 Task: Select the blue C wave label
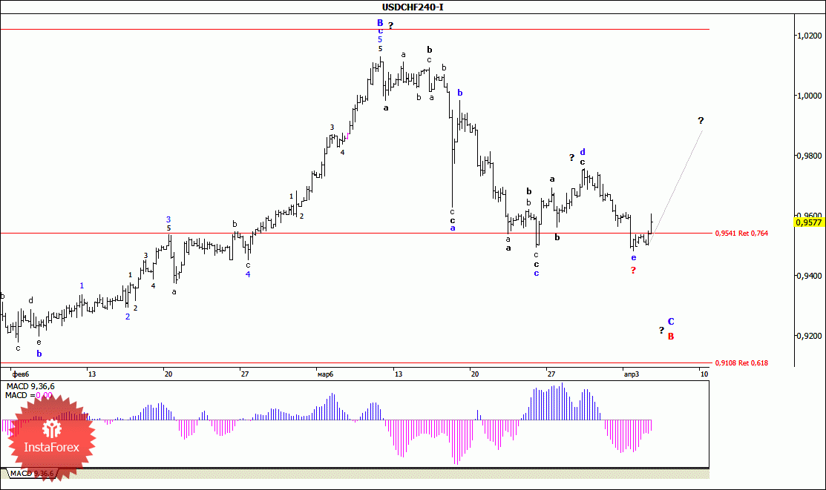pyautogui.click(x=671, y=322)
